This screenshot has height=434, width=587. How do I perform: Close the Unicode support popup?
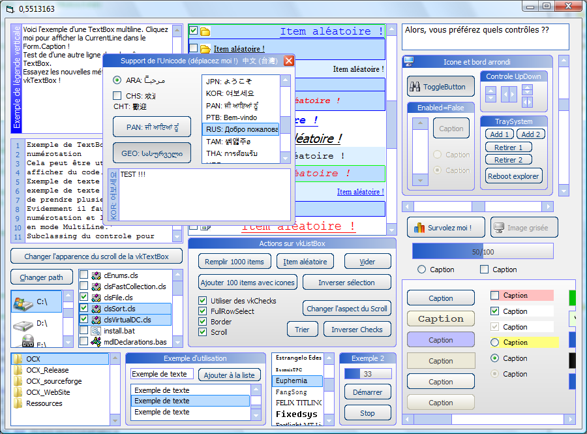pyautogui.click(x=289, y=61)
